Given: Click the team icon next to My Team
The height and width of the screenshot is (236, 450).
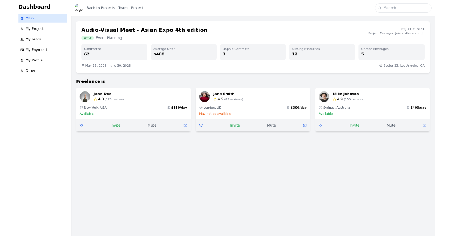Looking at the screenshot, I should pos(21,39).
